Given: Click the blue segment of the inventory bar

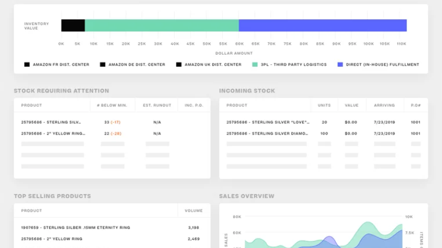Looking at the screenshot, I should click(323, 25).
